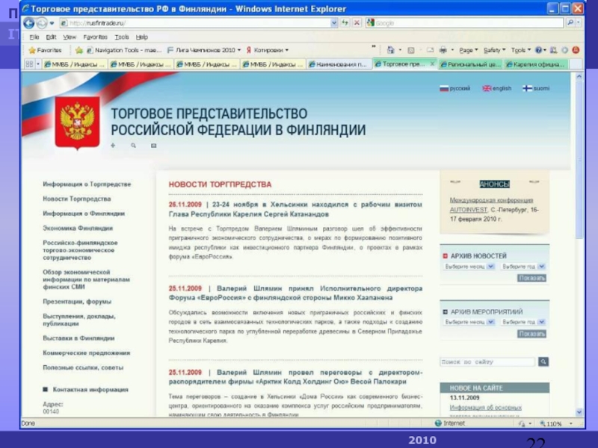
Task: Expand the Page command bar dropdown
Action: point(469,50)
